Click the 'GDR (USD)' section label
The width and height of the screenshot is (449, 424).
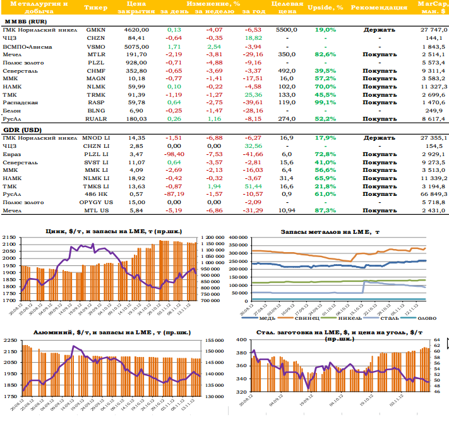click(22, 130)
